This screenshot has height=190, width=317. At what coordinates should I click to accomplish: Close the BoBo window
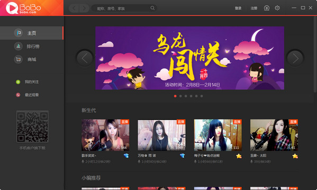click(311, 8)
